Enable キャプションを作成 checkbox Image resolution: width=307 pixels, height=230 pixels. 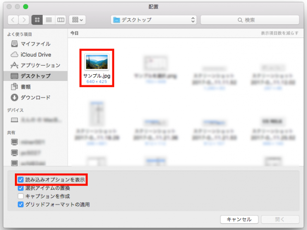(21, 196)
